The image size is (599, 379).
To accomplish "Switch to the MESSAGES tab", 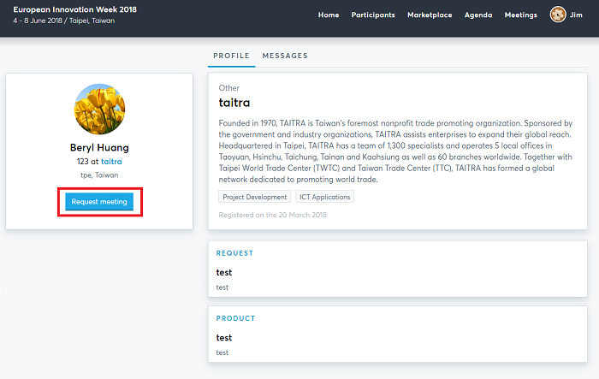I will [x=285, y=56].
